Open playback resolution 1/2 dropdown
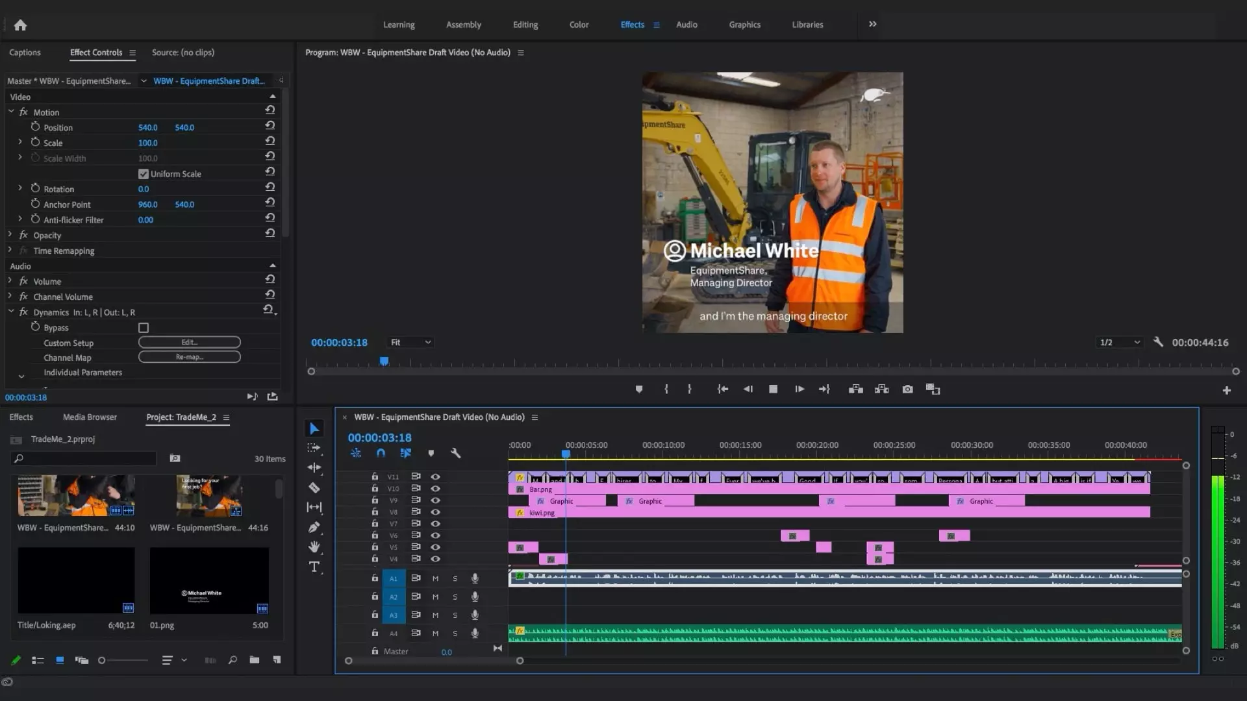This screenshot has height=701, width=1247. 1118,342
